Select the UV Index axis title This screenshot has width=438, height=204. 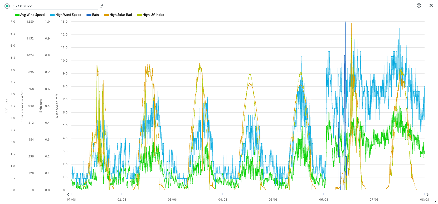pos(6,106)
